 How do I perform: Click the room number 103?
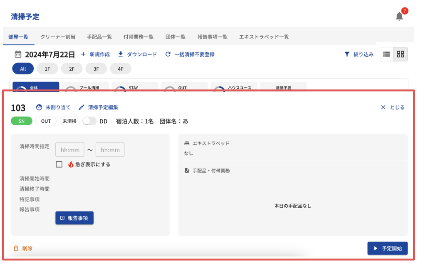[x=18, y=108]
